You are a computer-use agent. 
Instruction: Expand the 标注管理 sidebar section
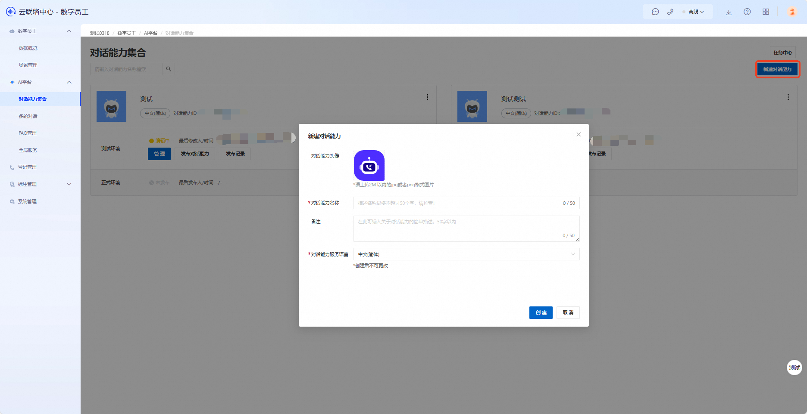(x=69, y=184)
